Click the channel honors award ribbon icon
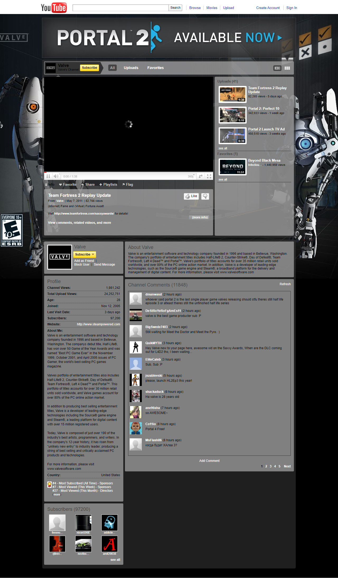This screenshot has height=578, width=338. tap(49, 485)
